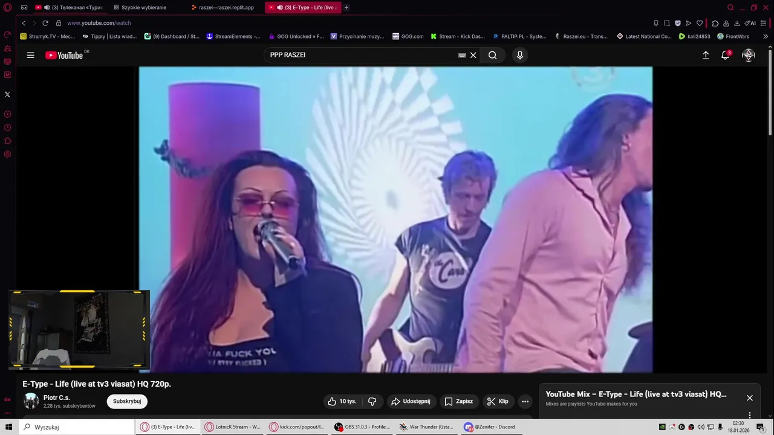This screenshot has width=774, height=435.
Task: View site security lock info
Action: [59, 23]
